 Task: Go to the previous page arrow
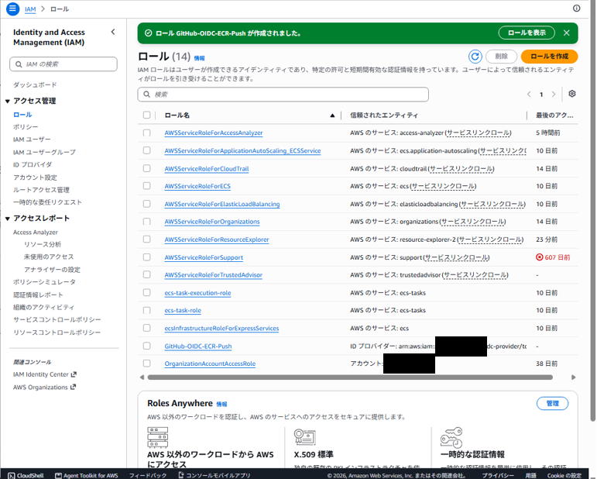tap(529, 94)
